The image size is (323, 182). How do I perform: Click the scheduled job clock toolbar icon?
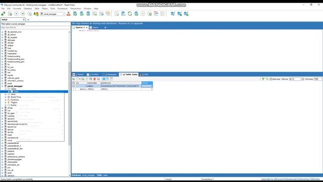pos(143,14)
